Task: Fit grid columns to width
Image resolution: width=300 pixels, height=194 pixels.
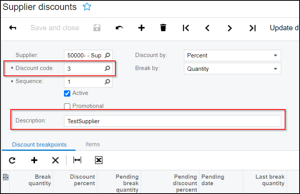Action: 77,160
